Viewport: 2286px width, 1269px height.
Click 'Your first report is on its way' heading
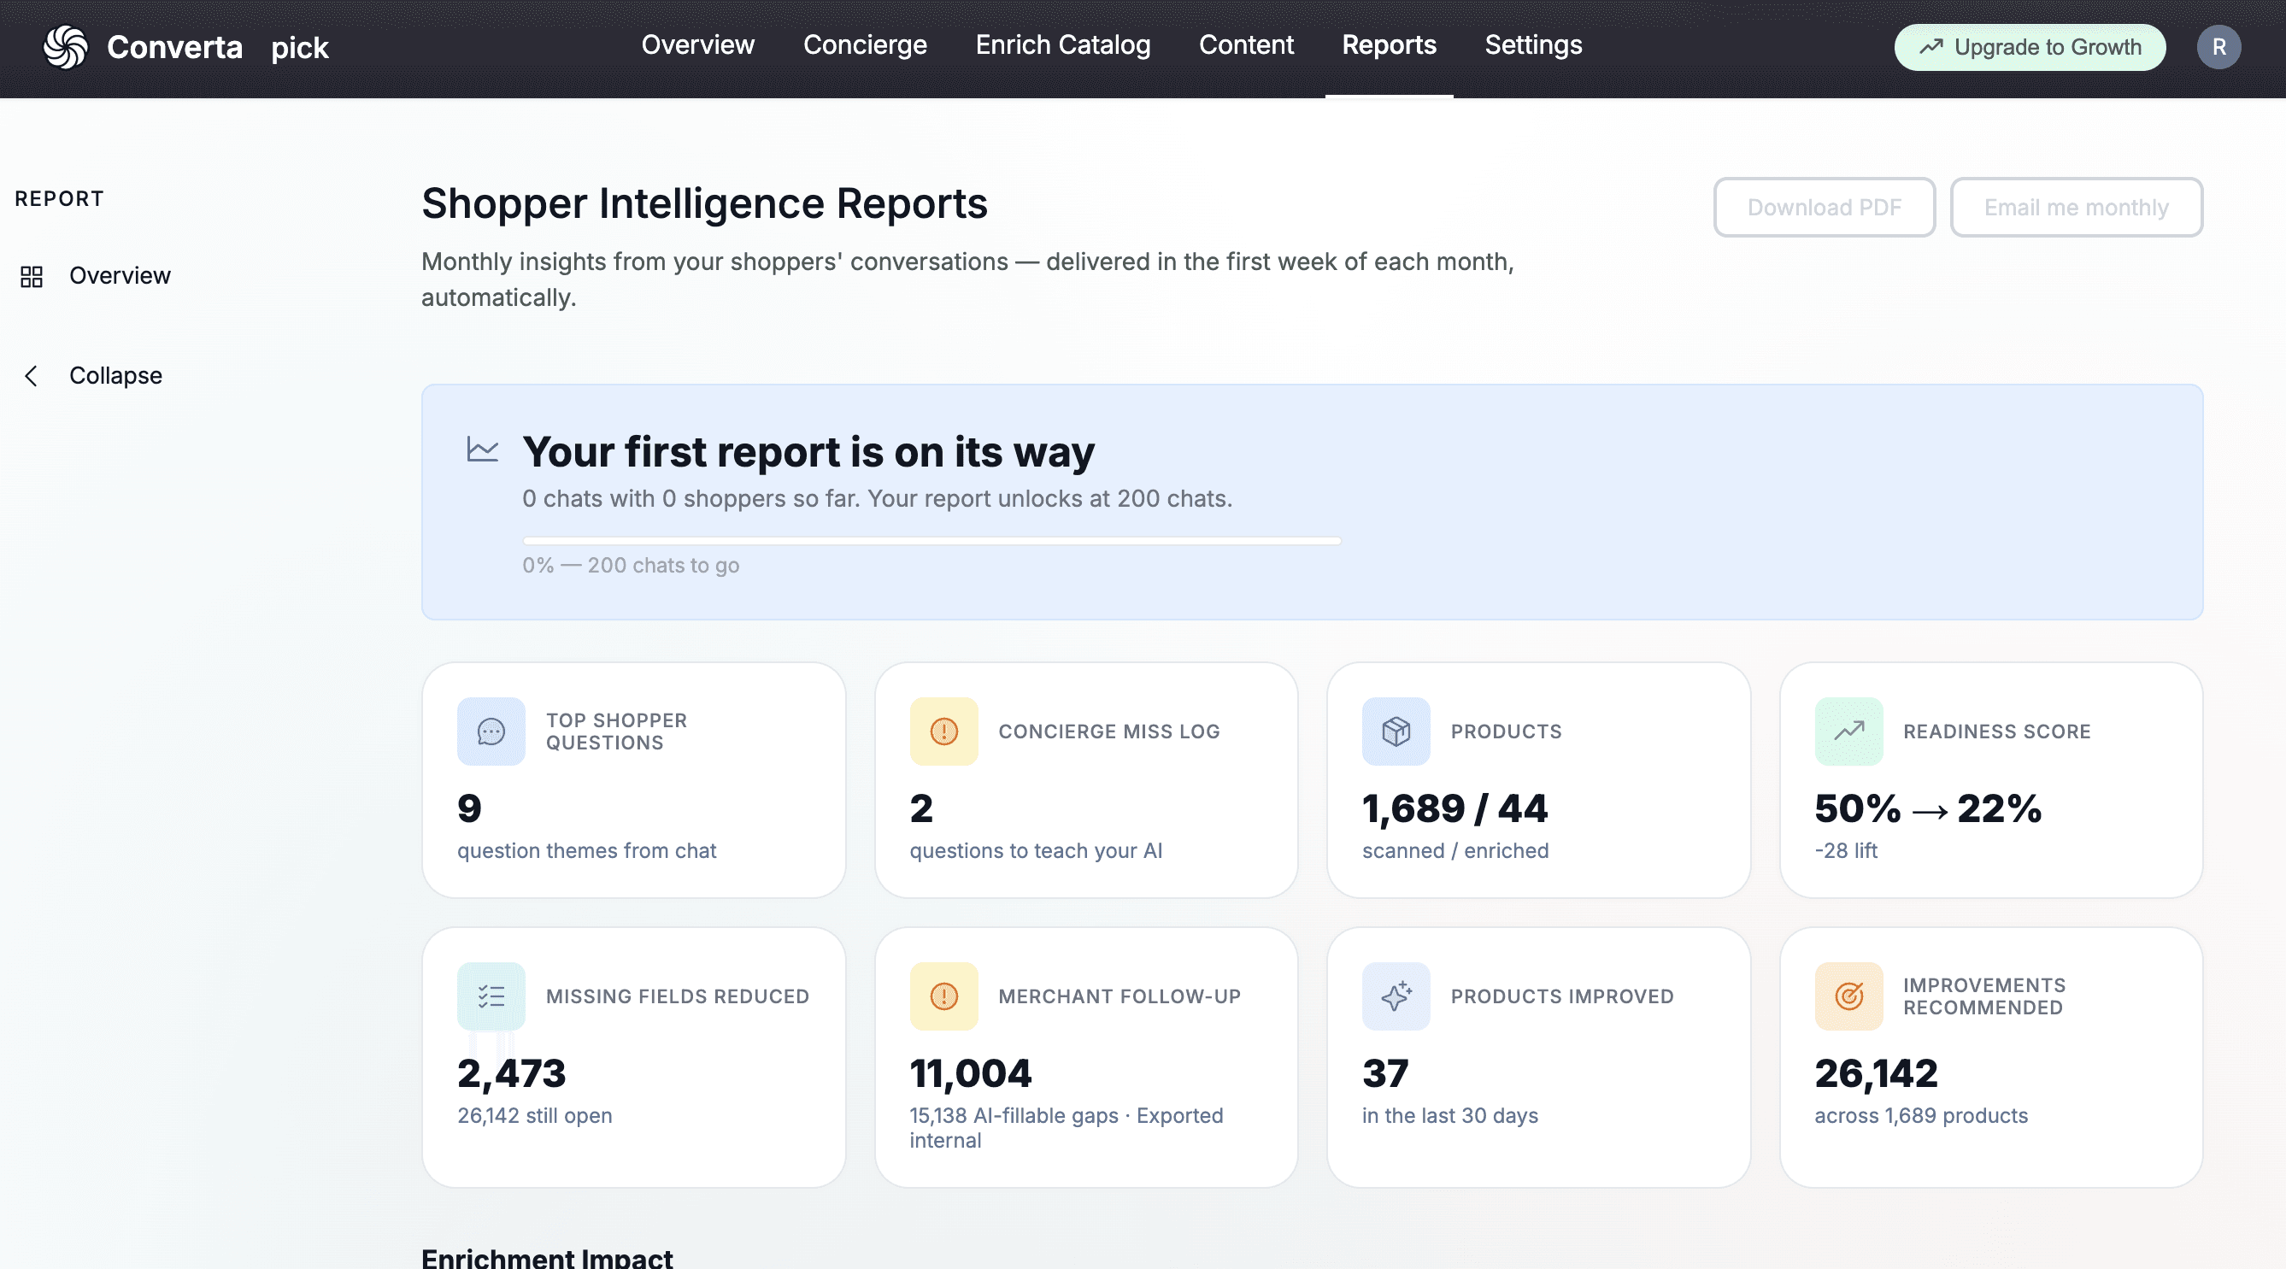coord(808,452)
